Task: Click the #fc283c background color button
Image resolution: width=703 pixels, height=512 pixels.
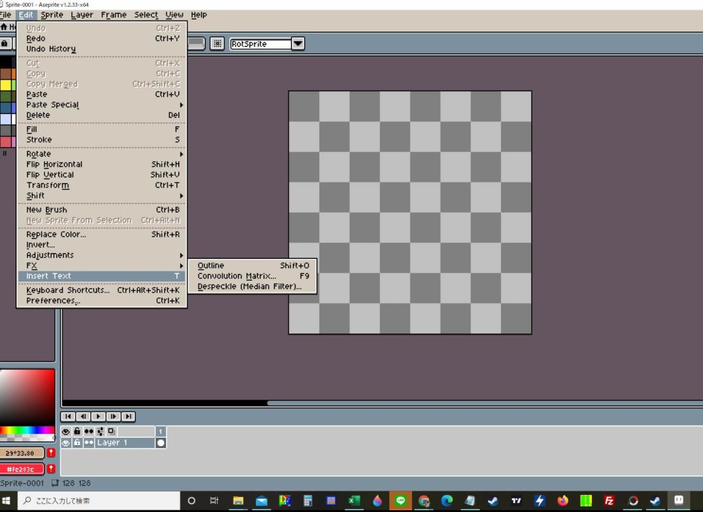Action: [22, 469]
